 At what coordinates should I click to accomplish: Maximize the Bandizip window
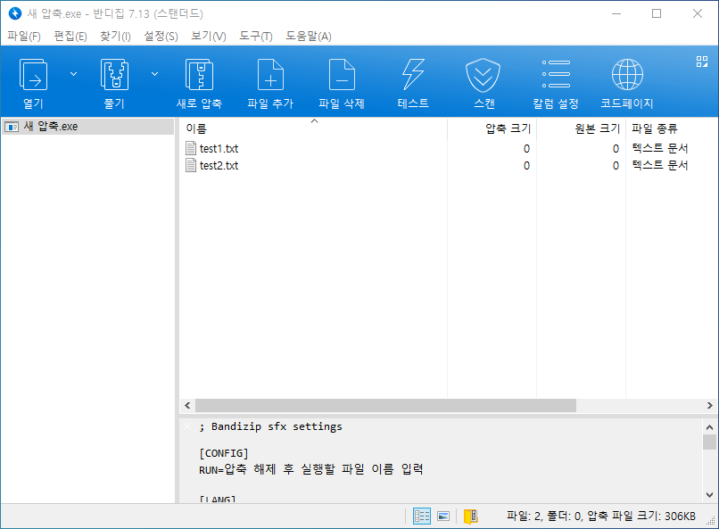click(x=657, y=13)
